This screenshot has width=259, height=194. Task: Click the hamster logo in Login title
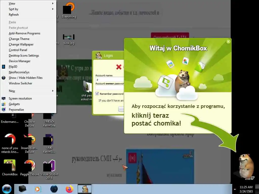[99, 56]
